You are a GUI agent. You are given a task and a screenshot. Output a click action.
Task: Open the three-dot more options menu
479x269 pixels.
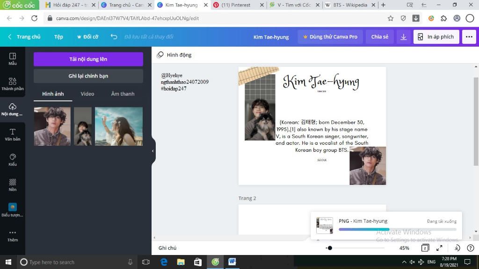point(469,36)
